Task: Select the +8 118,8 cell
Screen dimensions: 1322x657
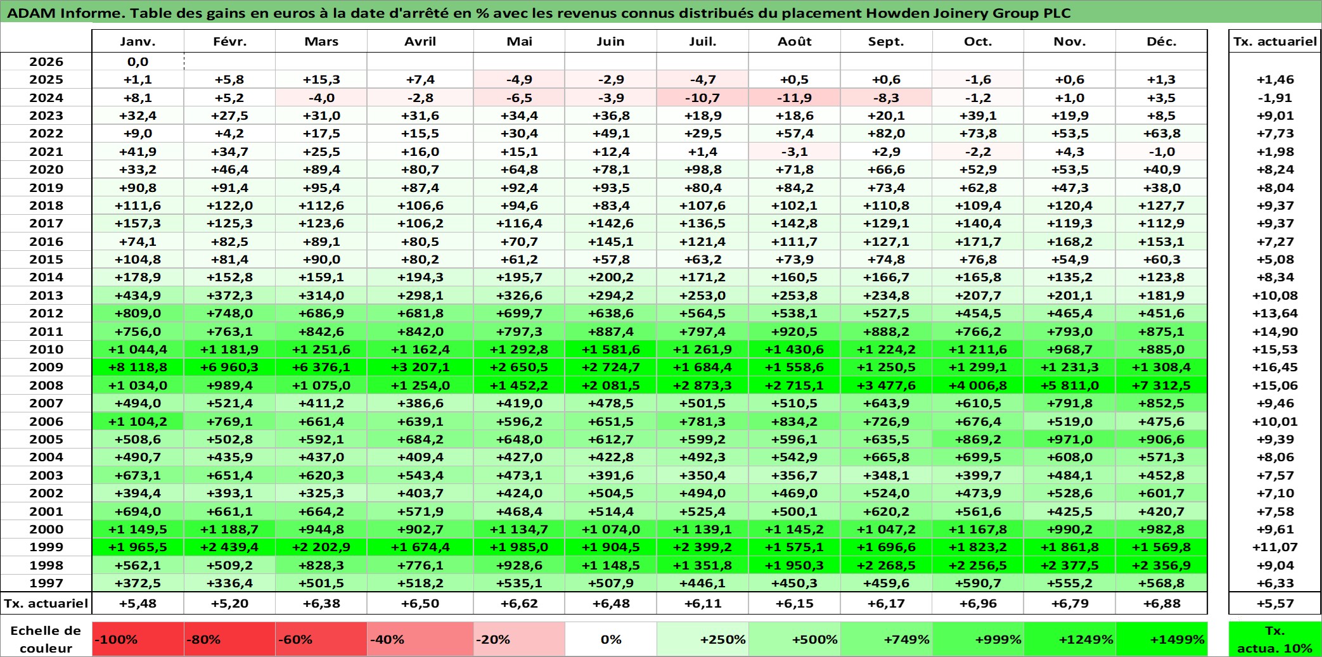Action: click(x=138, y=367)
